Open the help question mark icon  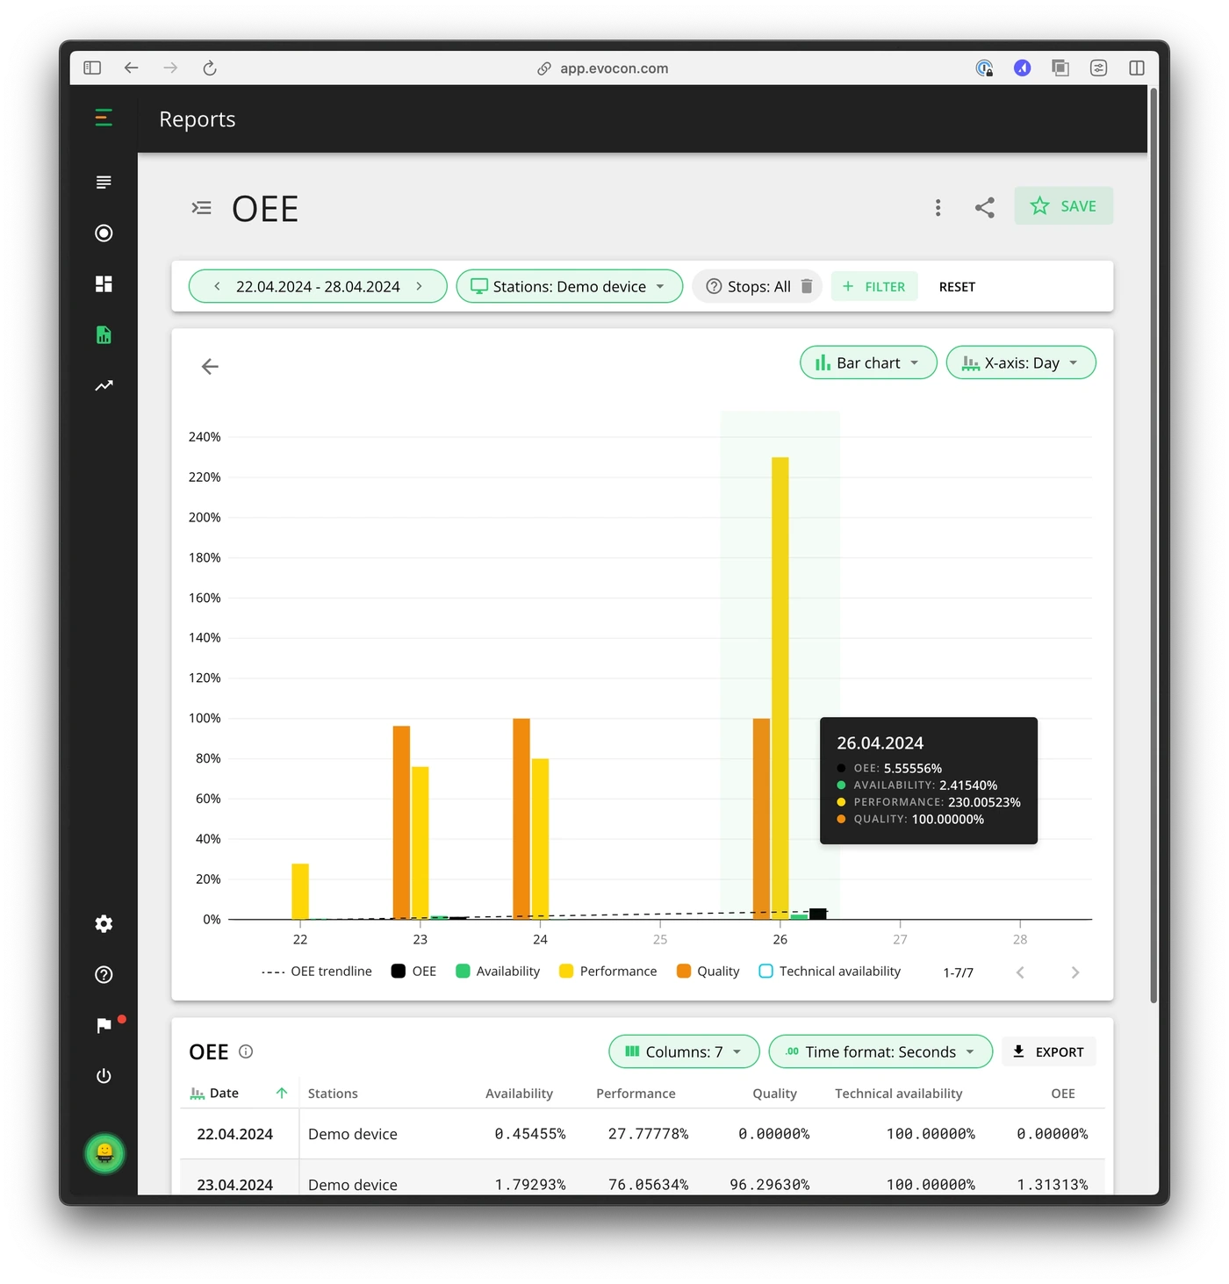104,974
